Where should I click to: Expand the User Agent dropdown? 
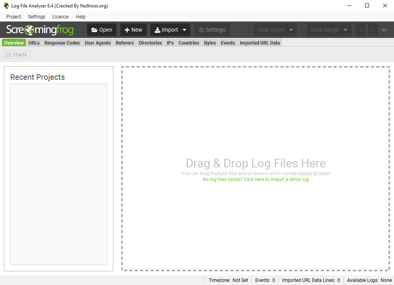276,30
